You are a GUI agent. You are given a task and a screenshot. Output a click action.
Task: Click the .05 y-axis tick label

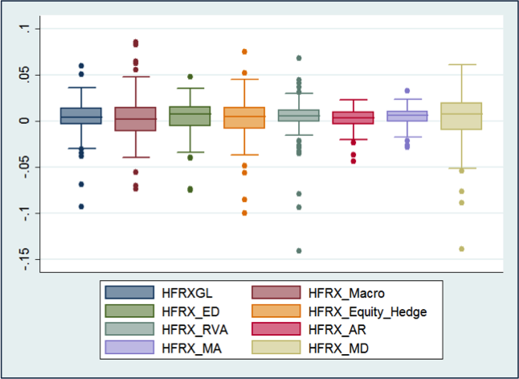tap(29, 75)
